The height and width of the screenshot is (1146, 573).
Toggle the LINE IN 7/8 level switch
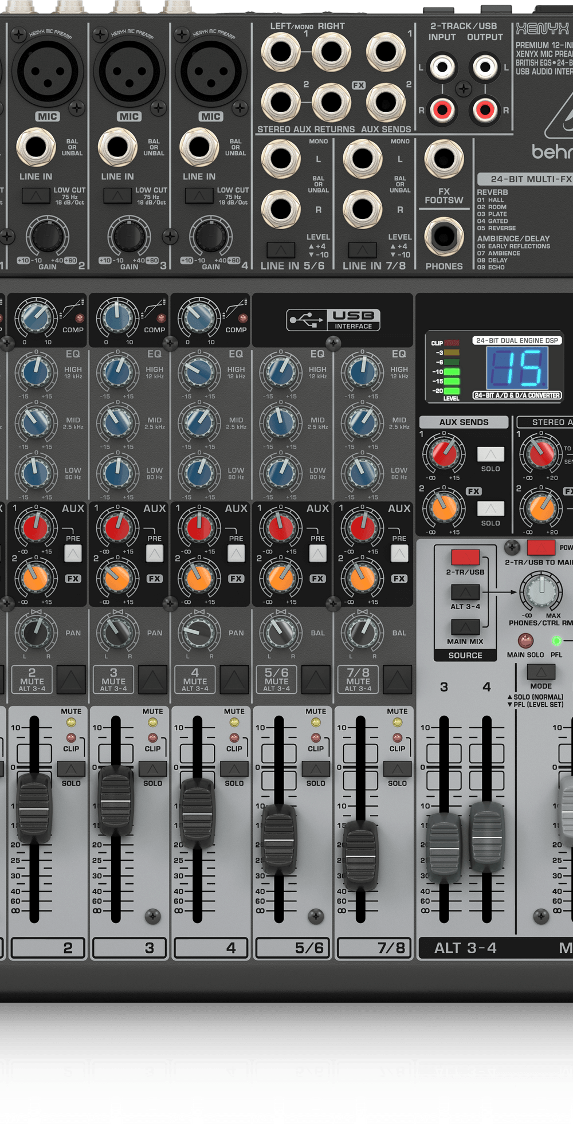362,250
